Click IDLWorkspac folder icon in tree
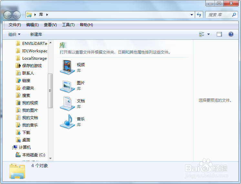This screenshot has height=184, width=241. pos(18,51)
